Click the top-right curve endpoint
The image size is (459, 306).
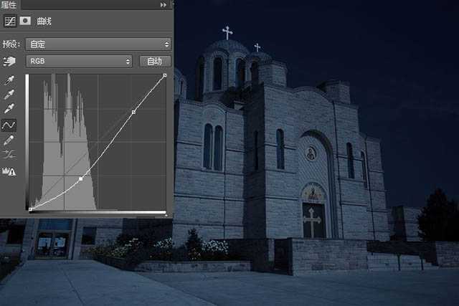tap(166, 75)
